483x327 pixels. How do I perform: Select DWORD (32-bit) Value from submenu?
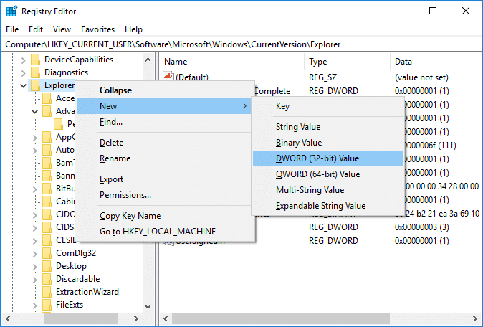click(x=317, y=158)
